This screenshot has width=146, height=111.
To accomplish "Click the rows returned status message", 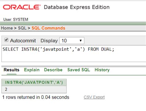I will point(36,97).
